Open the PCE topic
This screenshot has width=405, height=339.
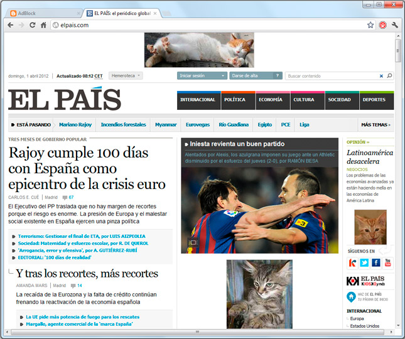[x=286, y=125]
